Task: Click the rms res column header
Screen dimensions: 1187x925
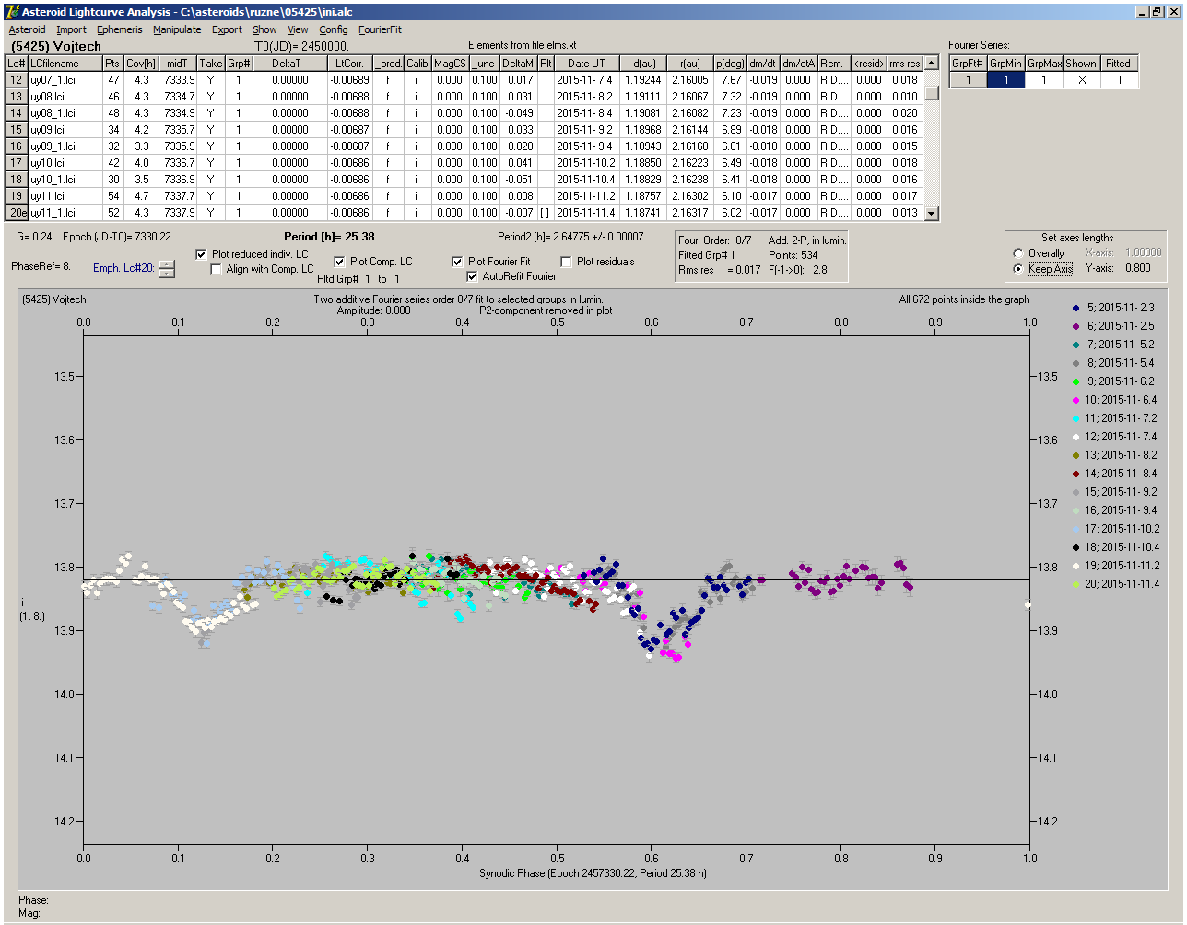Action: tap(904, 64)
